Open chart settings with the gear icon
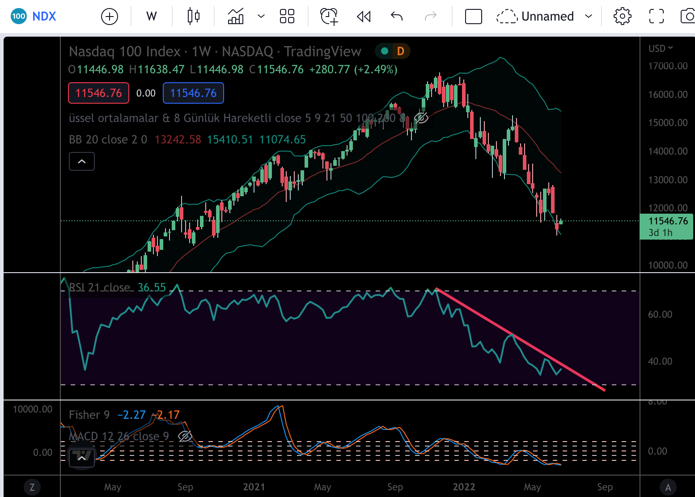The image size is (695, 497). pos(623,17)
